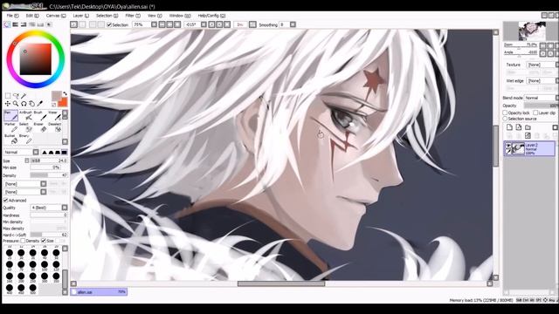Pick a color in the saturation square
This screenshot has height=314, width=559.
point(36,59)
